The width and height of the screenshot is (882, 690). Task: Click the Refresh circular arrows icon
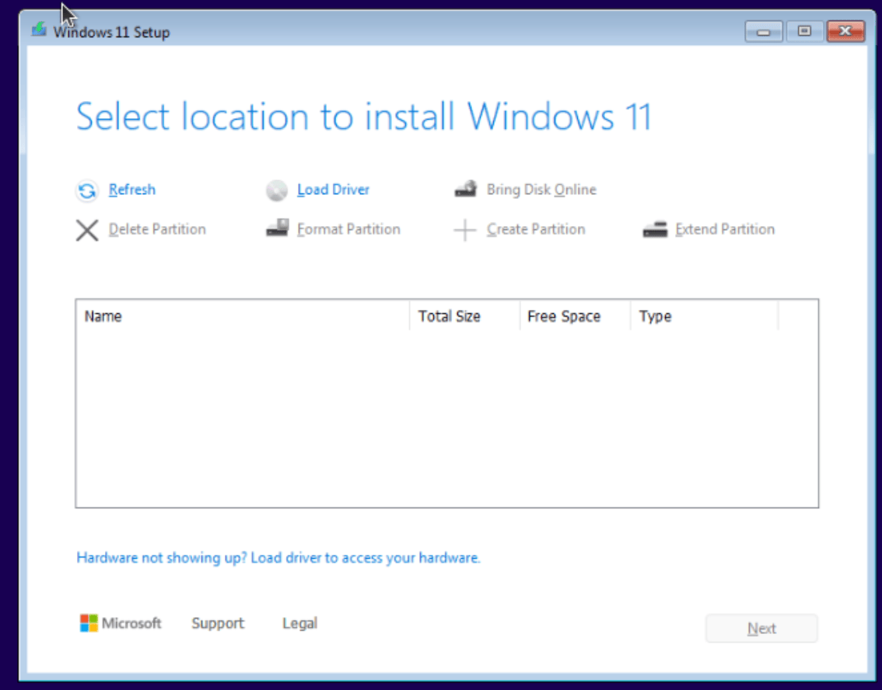pos(87,190)
